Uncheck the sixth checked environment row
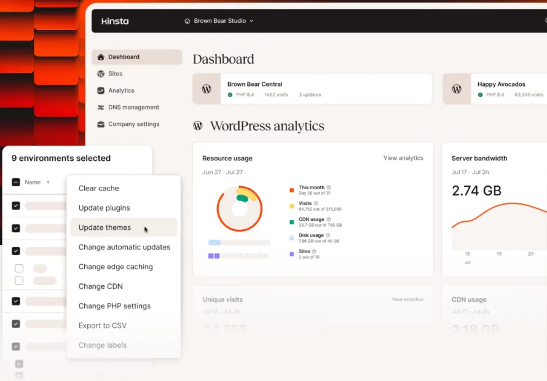Image resolution: width=547 pixels, height=381 pixels. [16, 347]
